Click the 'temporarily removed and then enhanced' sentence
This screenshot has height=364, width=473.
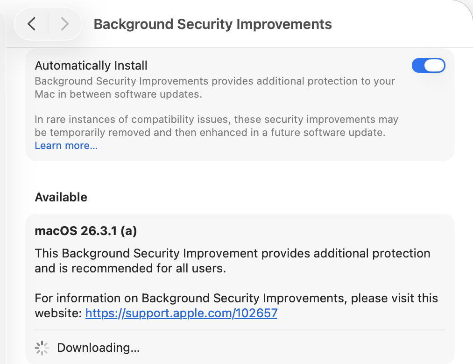210,132
